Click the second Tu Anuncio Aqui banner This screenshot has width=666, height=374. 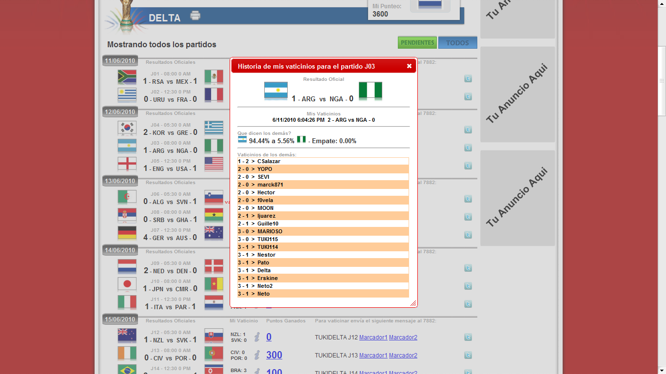coord(518,94)
